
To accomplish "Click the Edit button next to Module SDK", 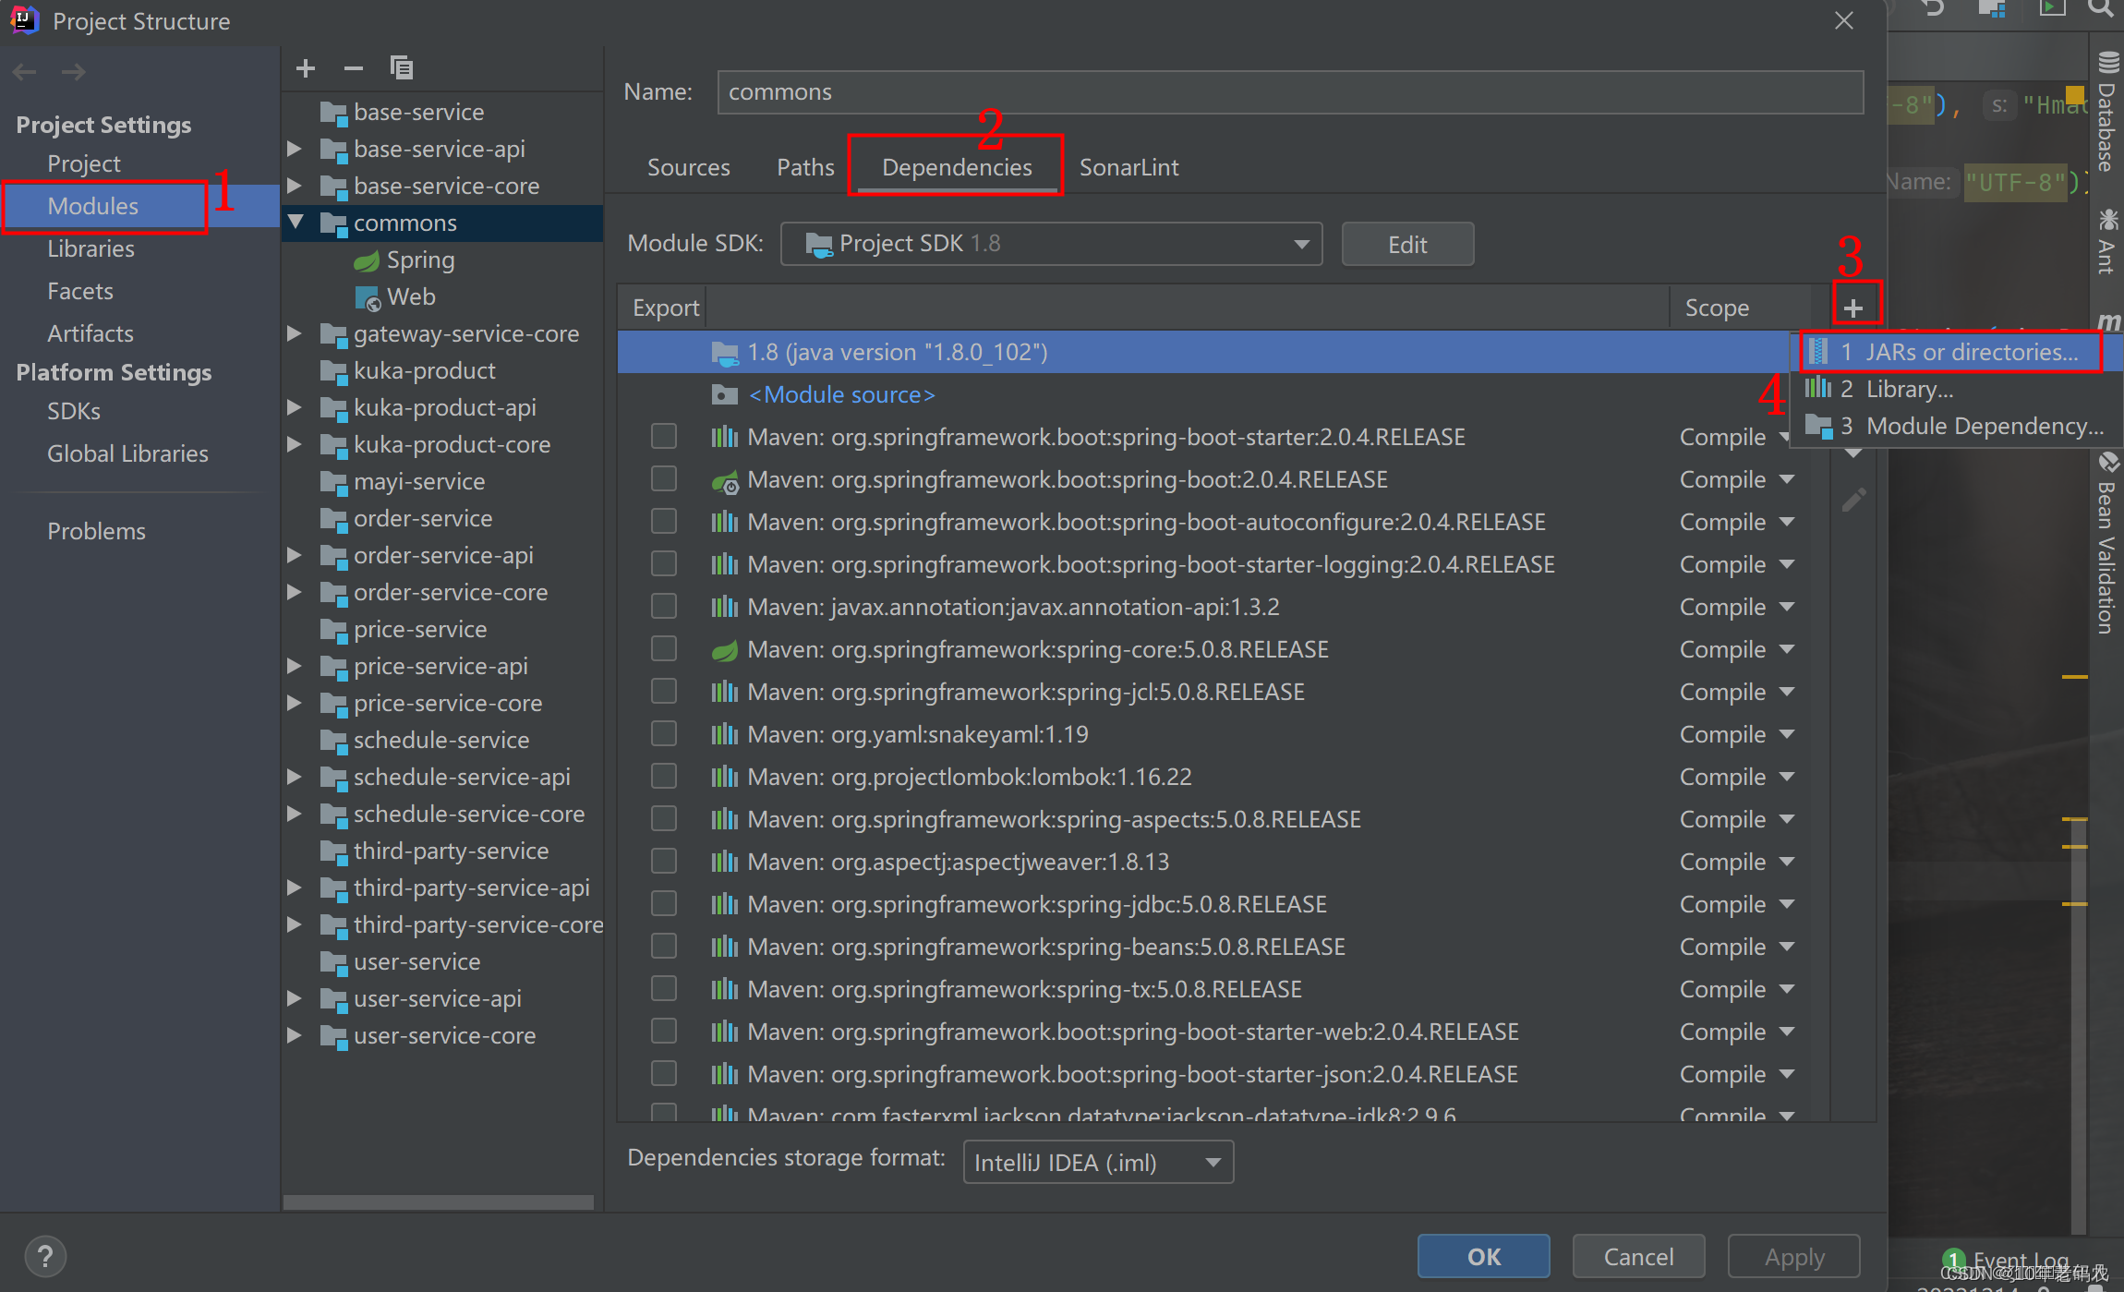I will (1406, 243).
